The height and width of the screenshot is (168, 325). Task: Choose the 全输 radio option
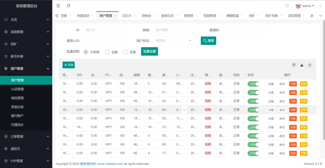click(x=125, y=52)
